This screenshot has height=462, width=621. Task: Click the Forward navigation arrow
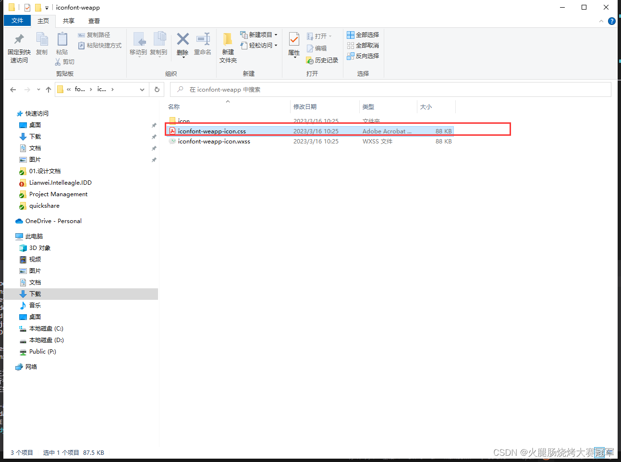27,90
